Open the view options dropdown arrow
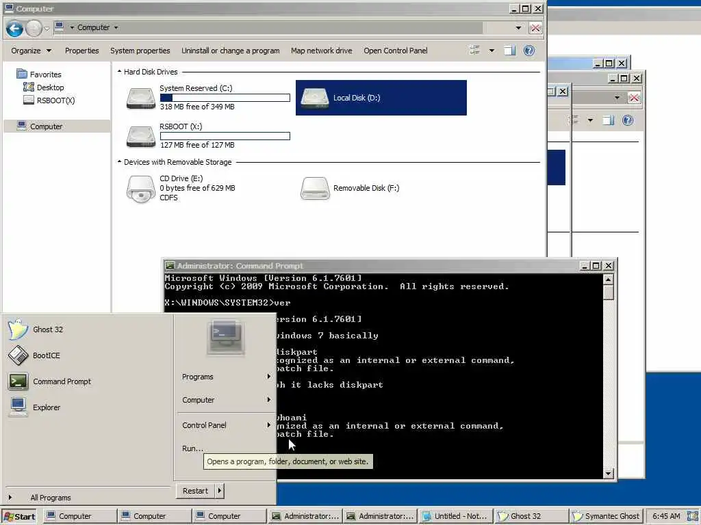 pos(492,51)
